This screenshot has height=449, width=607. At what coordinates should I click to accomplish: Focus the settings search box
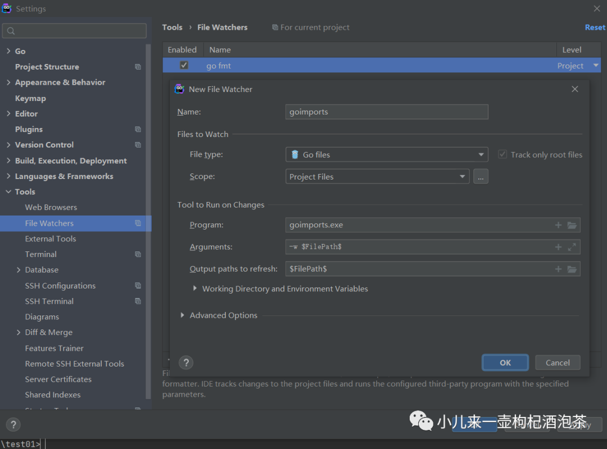pos(74,31)
